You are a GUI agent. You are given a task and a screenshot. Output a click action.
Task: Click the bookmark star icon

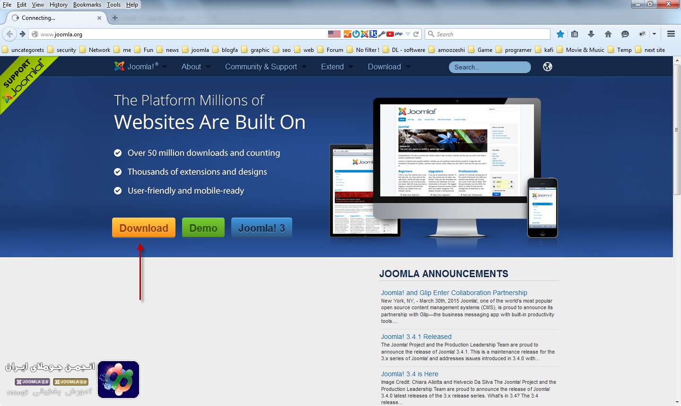[x=560, y=34]
